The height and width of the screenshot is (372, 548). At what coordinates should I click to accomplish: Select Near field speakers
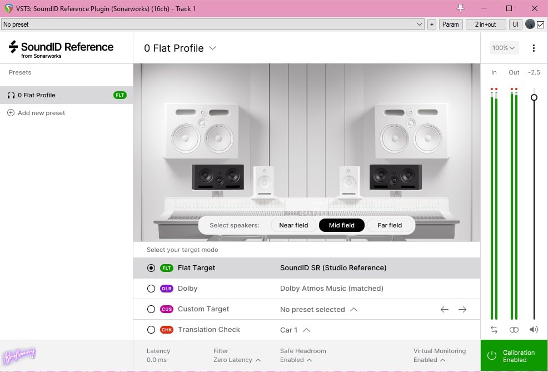tap(293, 225)
